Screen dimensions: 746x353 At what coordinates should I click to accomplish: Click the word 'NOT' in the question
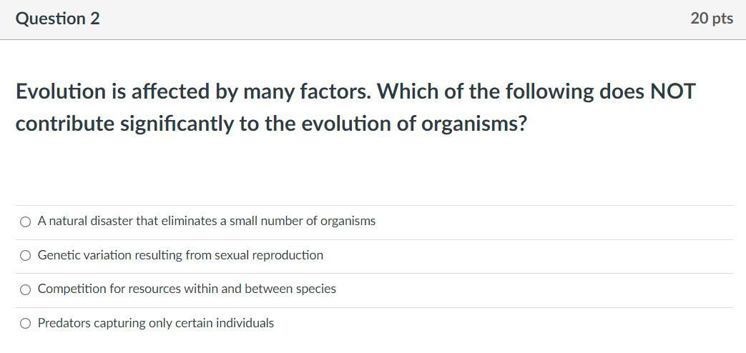[671, 91]
